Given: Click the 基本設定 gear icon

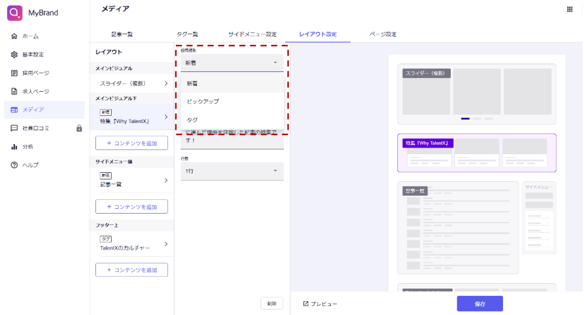Looking at the screenshot, I should tap(14, 55).
